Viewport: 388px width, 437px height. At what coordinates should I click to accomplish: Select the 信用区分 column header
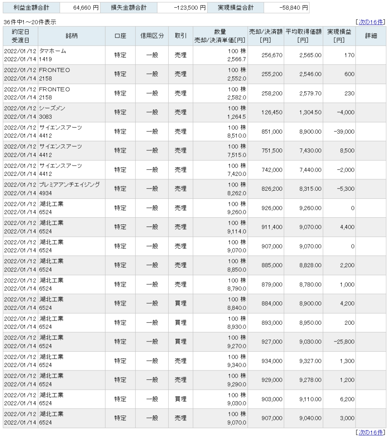(x=152, y=36)
